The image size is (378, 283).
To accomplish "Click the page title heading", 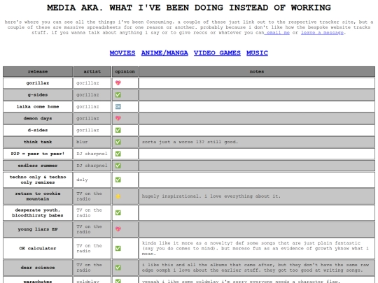I will (189, 8).
